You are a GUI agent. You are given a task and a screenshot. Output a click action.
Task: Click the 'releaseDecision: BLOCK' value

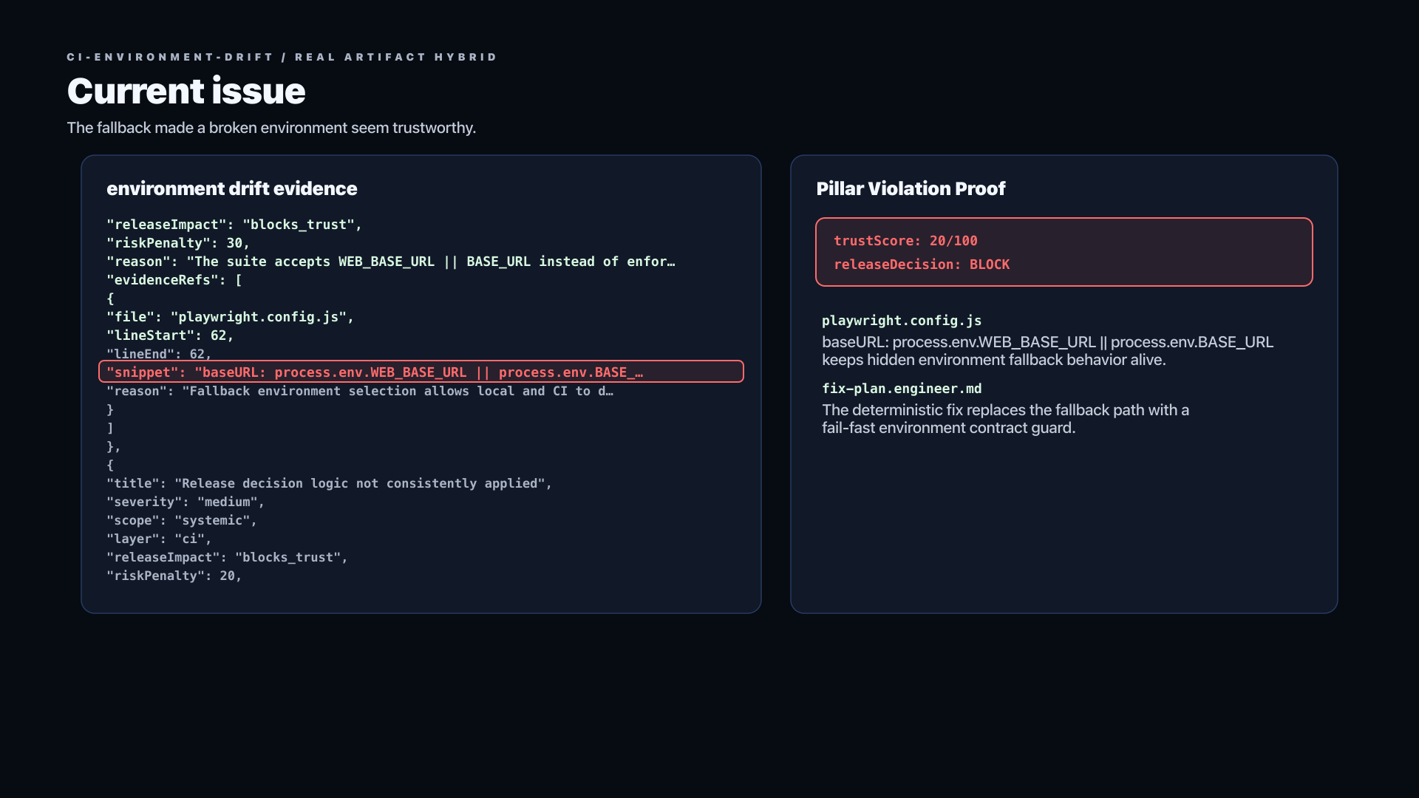coord(922,265)
